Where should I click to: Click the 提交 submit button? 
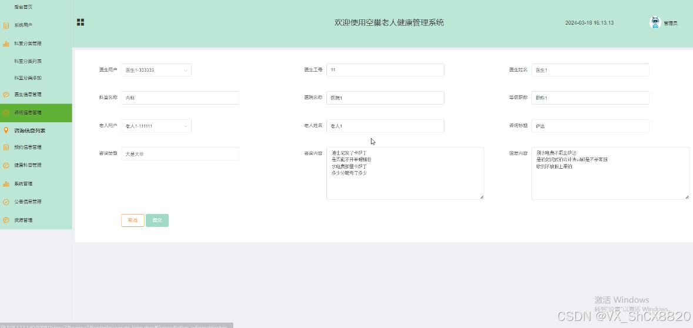[158, 220]
